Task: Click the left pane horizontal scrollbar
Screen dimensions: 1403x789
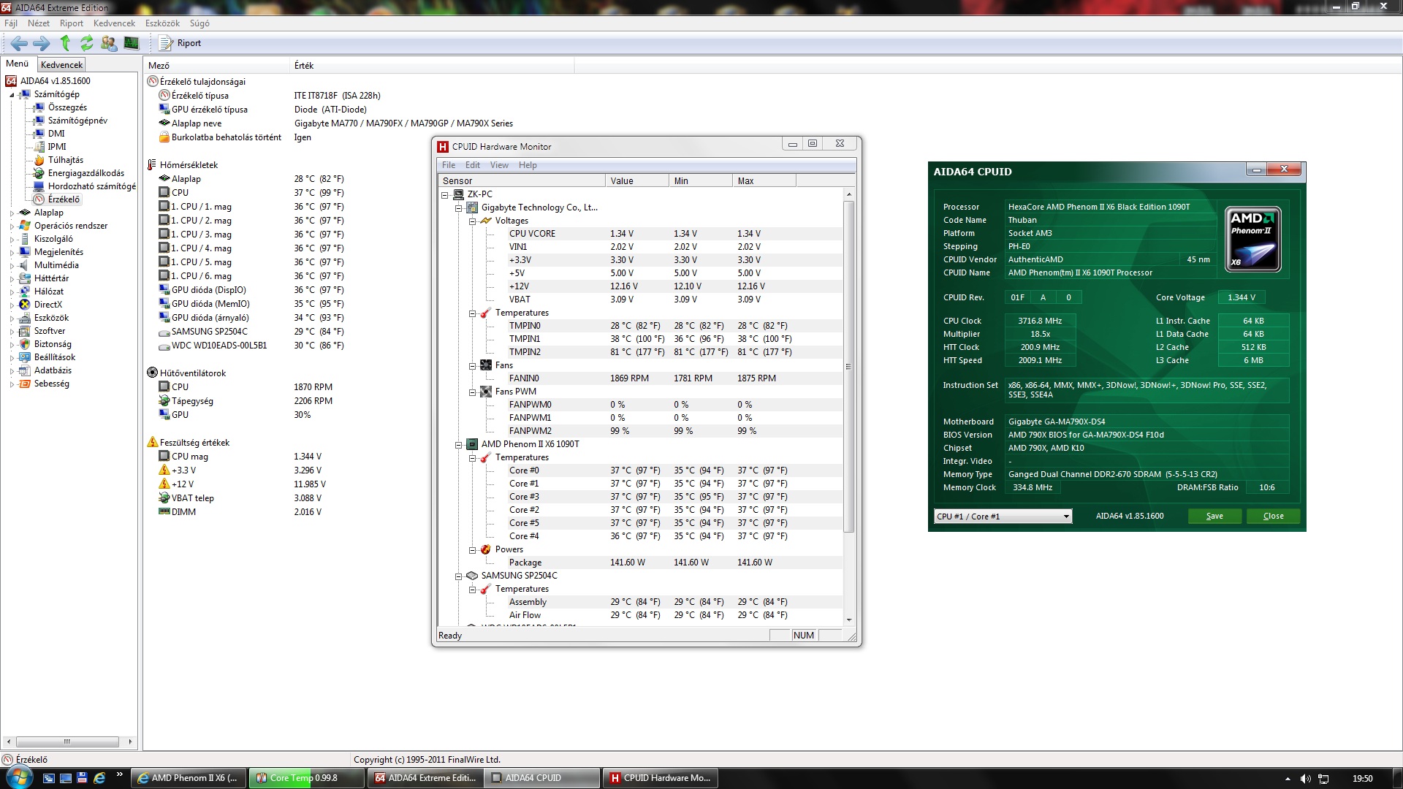Action: 67,742
